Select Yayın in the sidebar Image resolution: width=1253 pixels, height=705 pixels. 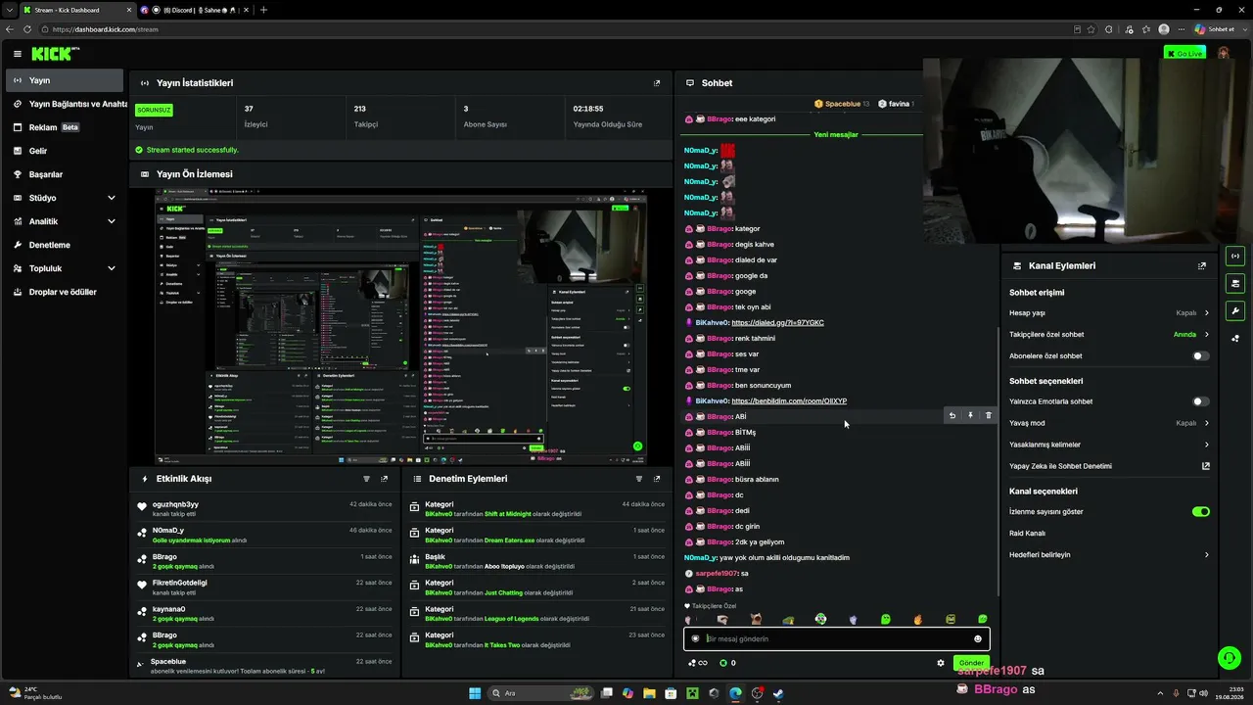click(65, 80)
